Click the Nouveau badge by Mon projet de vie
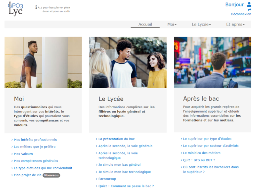The height and width of the screenshot is (190, 268). (x=51, y=175)
